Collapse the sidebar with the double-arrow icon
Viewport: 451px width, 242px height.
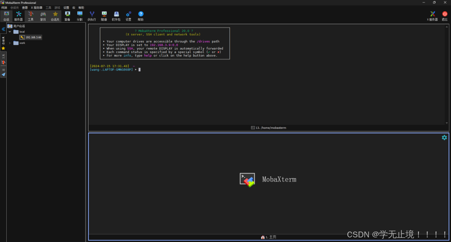3,29
